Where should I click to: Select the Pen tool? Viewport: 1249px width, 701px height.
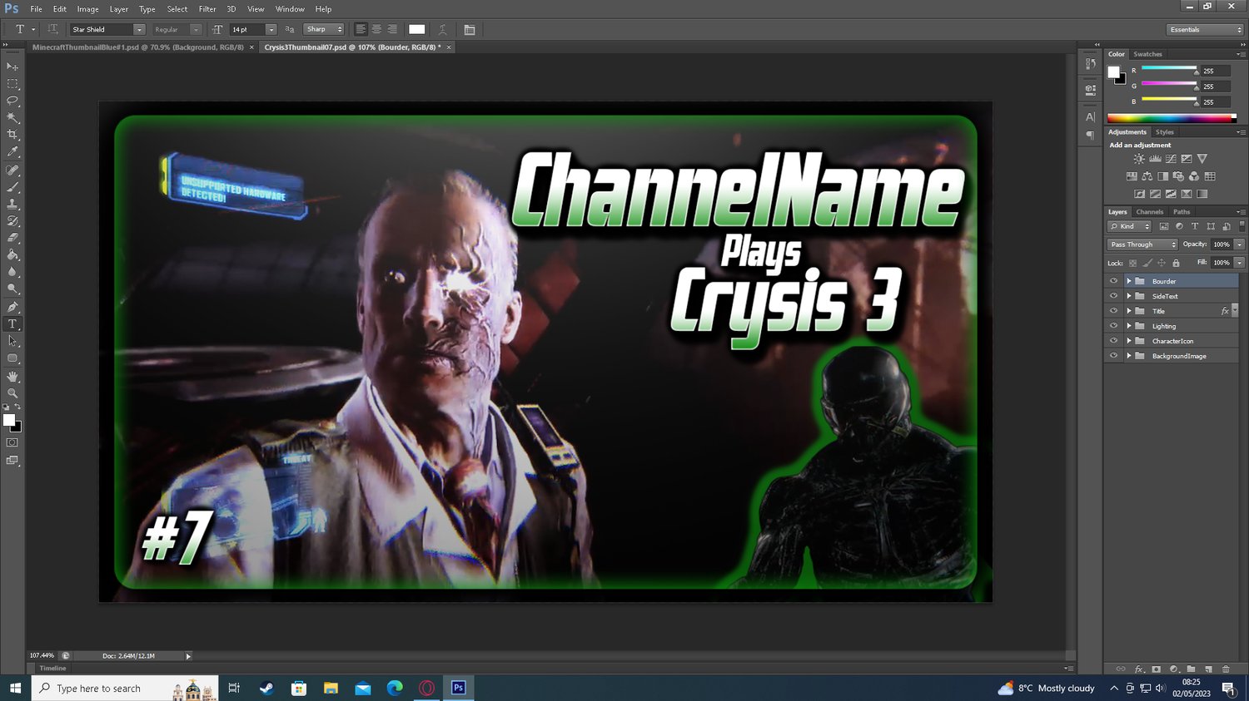point(12,308)
